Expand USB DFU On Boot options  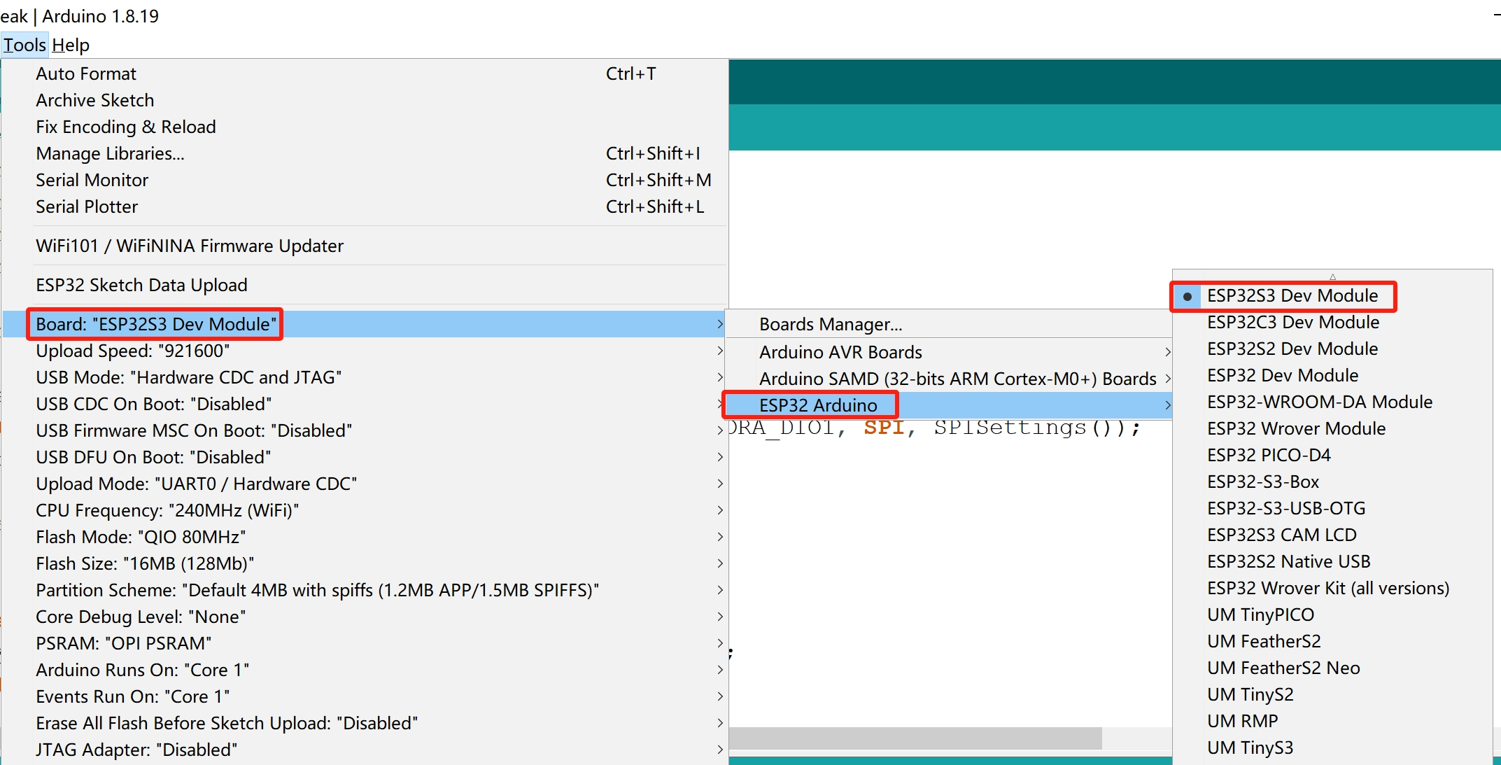tap(364, 457)
